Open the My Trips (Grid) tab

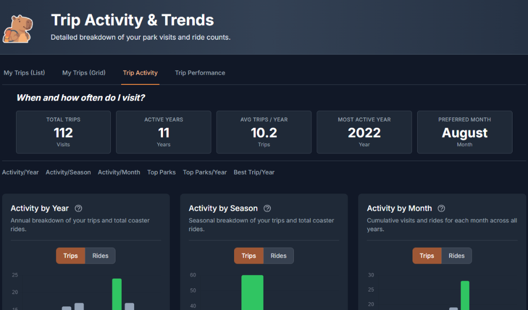coord(84,73)
